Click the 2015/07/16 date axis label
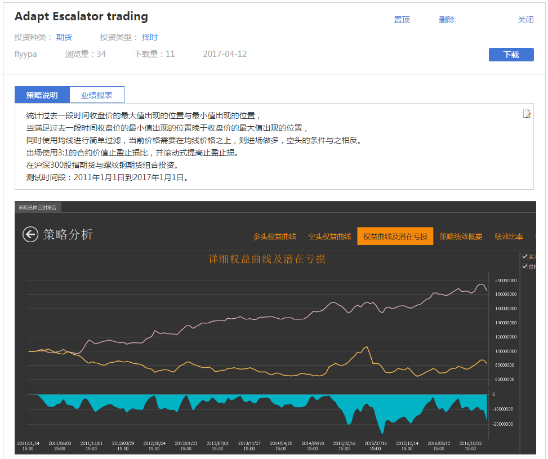 (375, 445)
